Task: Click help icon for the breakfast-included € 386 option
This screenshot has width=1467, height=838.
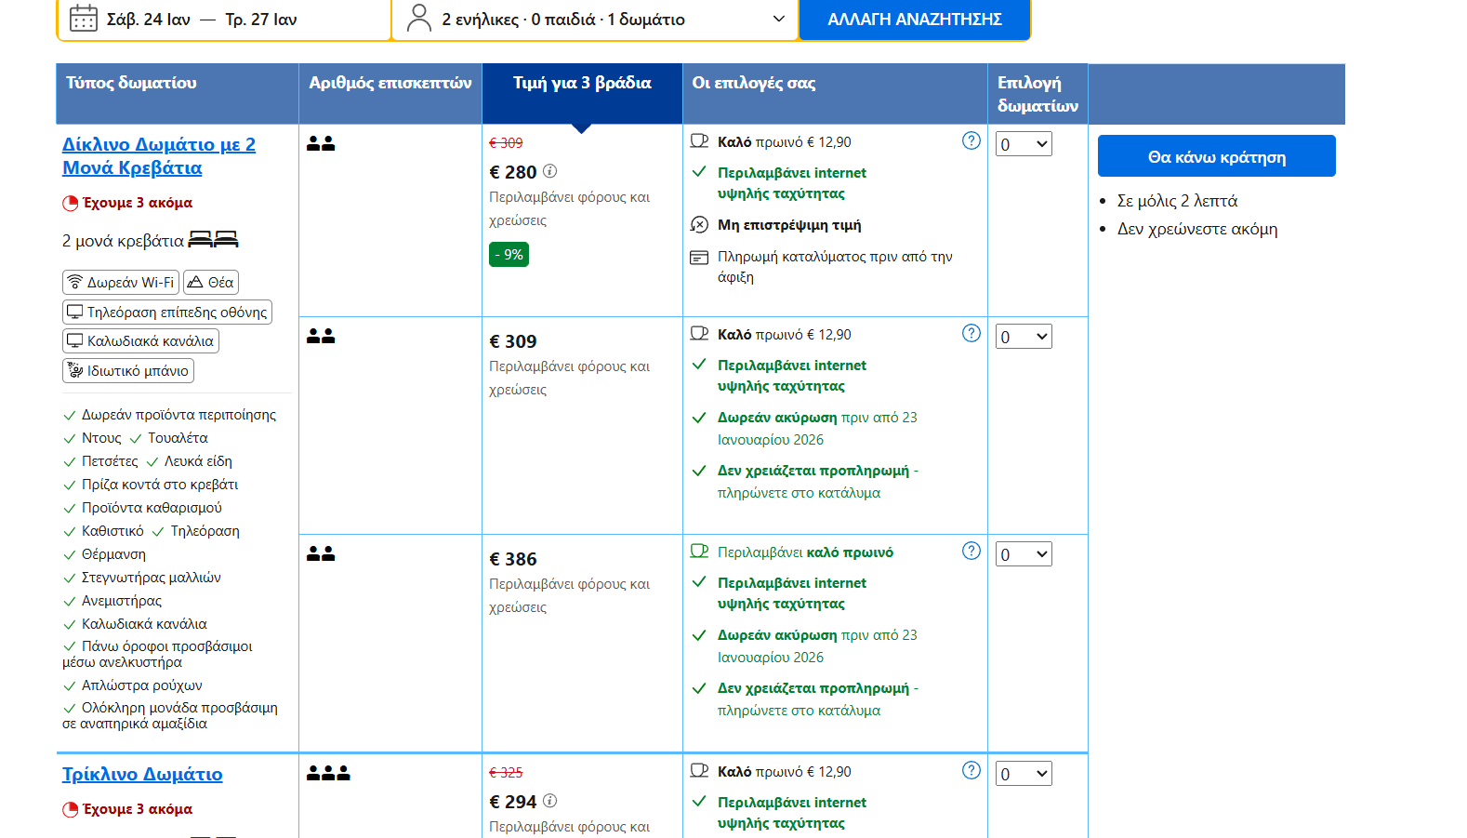Action: (x=971, y=551)
